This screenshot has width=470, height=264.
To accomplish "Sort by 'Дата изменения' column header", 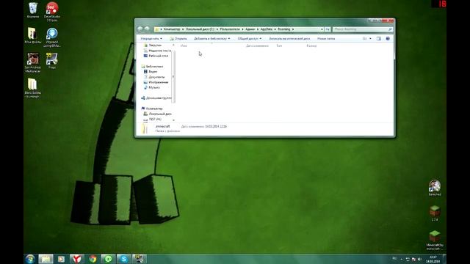I will tap(257, 45).
